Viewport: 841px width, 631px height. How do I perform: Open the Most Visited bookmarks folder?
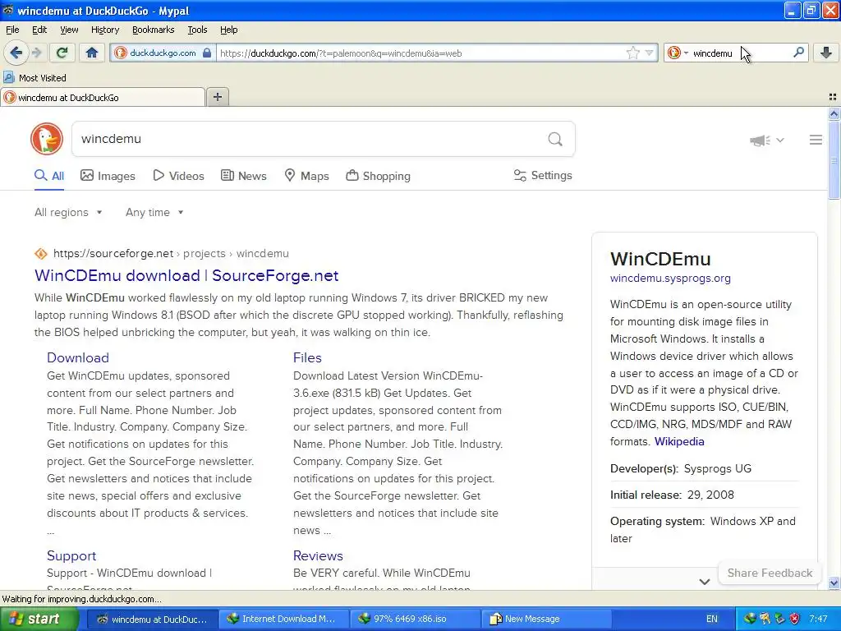click(x=35, y=78)
